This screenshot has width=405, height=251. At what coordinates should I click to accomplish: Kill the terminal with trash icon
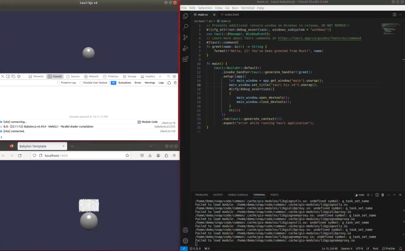pyautogui.click(x=383, y=195)
